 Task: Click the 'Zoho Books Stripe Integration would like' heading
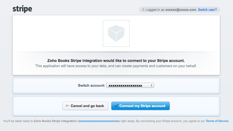[116, 61]
